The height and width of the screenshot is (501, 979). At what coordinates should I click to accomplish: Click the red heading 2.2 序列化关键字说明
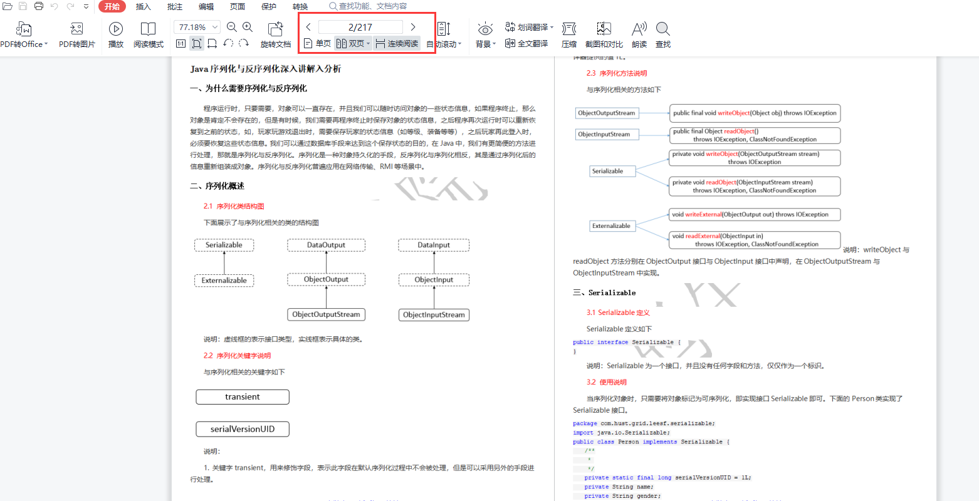pyautogui.click(x=237, y=356)
